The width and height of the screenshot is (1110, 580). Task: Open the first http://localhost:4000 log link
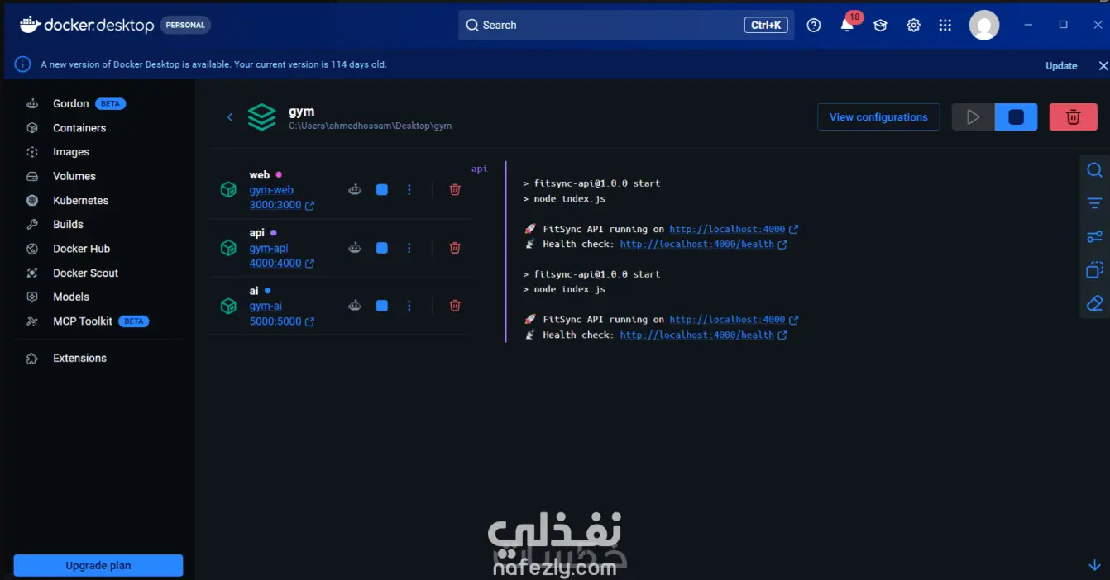(x=734, y=229)
